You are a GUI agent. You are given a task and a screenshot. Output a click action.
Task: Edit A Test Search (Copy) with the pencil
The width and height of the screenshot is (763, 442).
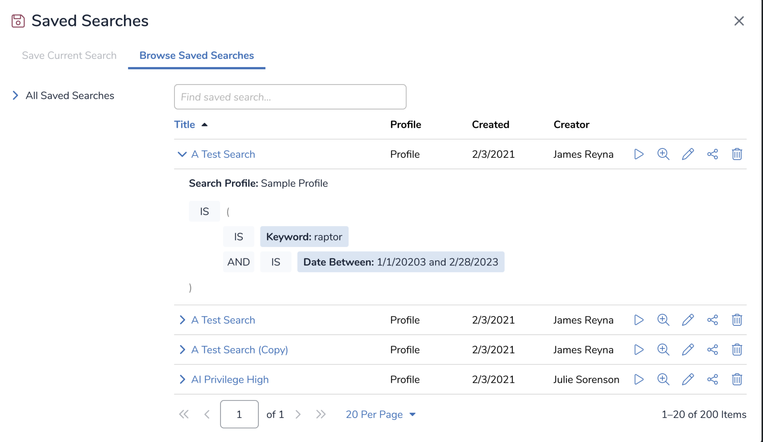point(688,350)
